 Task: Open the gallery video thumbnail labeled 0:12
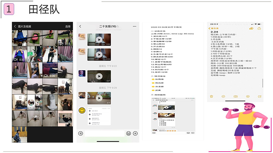(x=35, y=103)
